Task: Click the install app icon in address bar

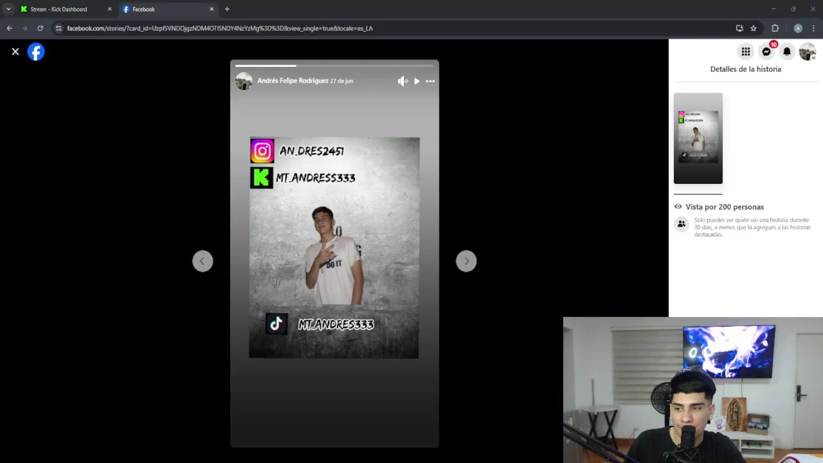Action: [x=739, y=28]
